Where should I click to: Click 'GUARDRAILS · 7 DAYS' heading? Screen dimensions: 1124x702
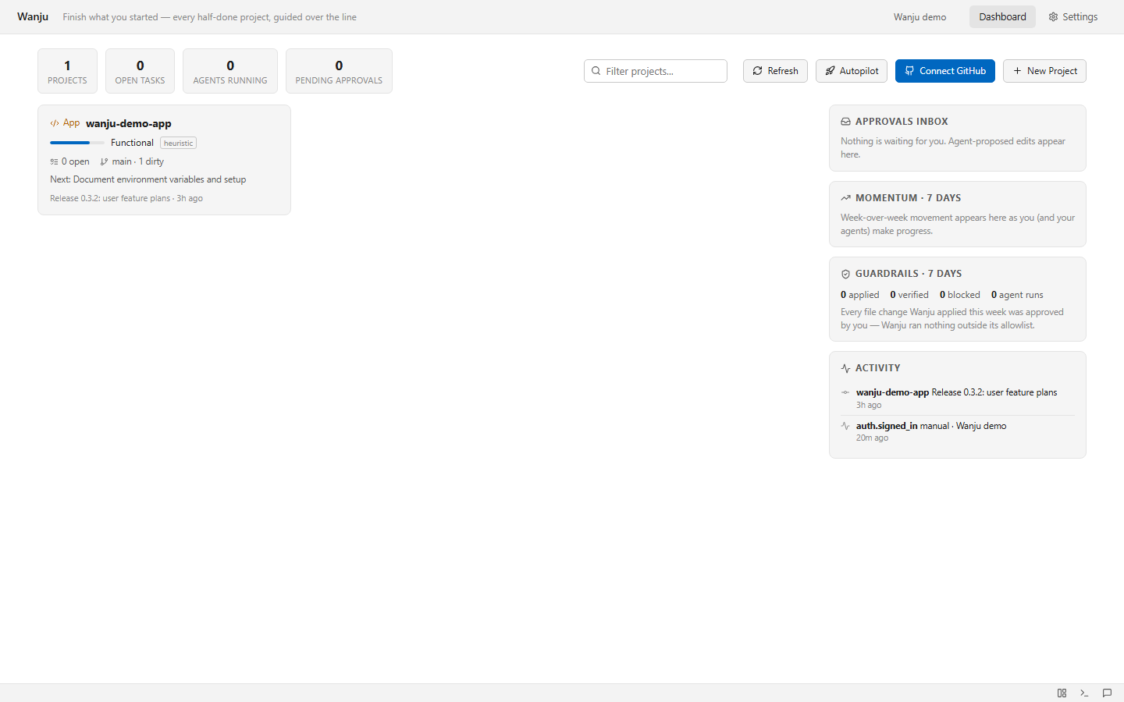909,274
